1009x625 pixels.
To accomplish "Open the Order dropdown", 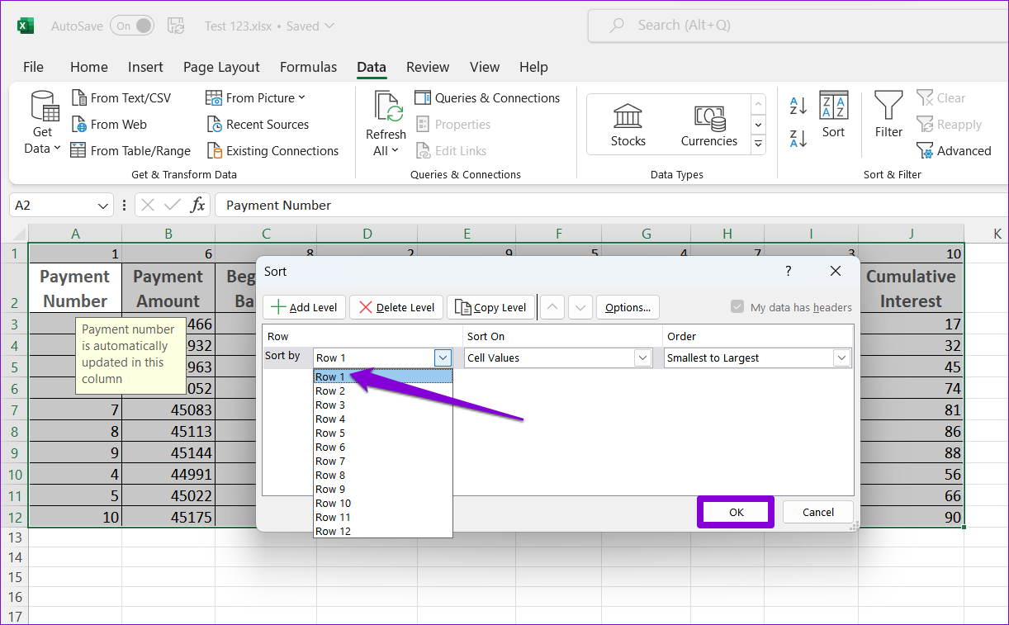I will (x=841, y=358).
